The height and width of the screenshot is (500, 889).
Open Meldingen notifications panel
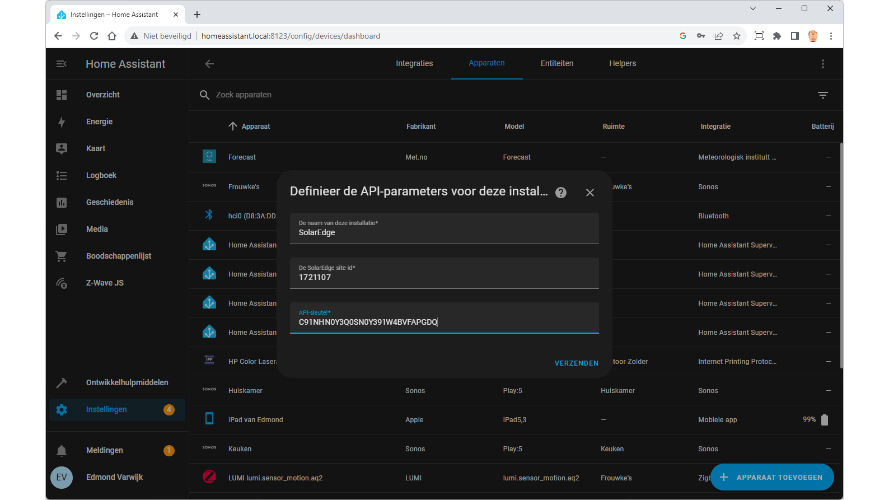point(104,450)
